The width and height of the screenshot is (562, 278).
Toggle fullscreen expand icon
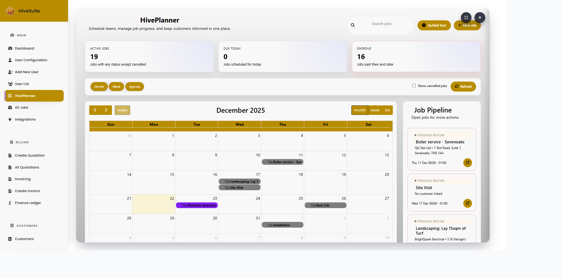[466, 18]
